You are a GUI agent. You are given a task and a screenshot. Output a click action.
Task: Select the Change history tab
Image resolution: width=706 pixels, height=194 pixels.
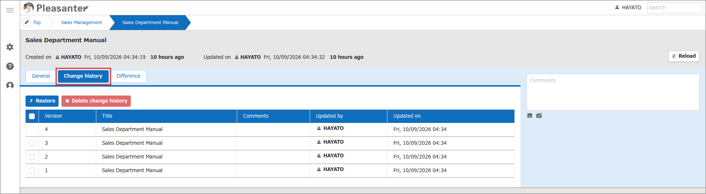coord(83,76)
